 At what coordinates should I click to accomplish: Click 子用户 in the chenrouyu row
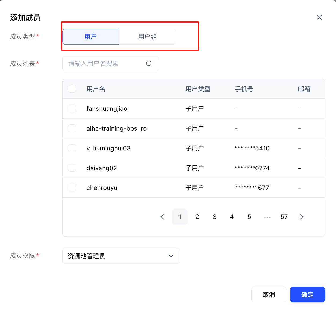(195, 188)
